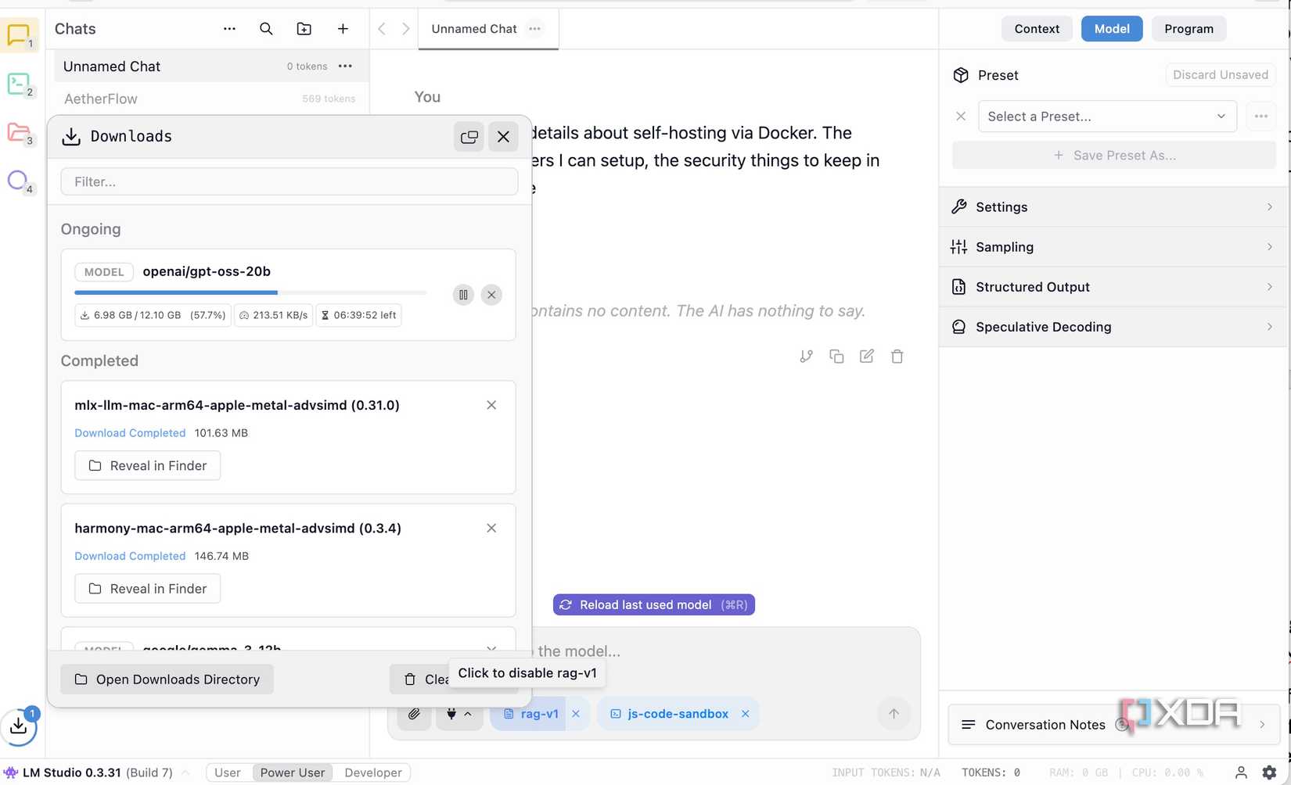Click Open Downloads Directory button
The image size is (1291, 785).
pos(167,679)
